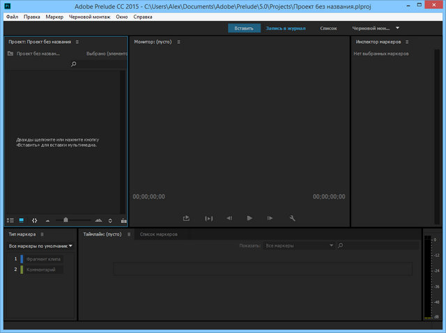This screenshot has width=446, height=333.
Task: Step back one frame in the monitor
Action: click(x=229, y=218)
